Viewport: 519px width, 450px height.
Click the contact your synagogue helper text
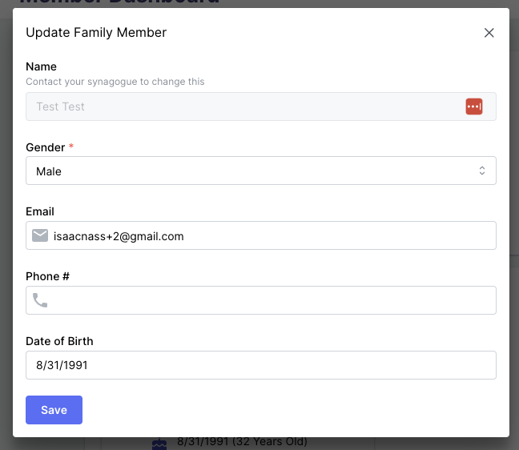tap(115, 82)
